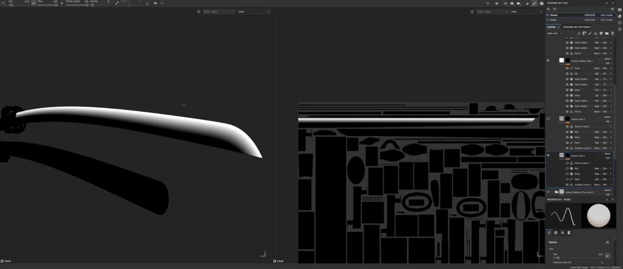623x269 pixels.
Task: Select the Brush properties tab icon
Action: coord(549,233)
